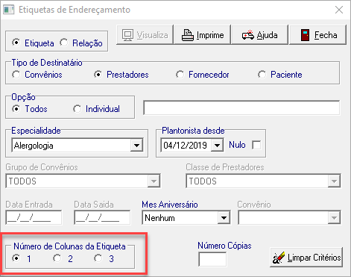
Task: Click the Nenhum month value
Action: (159, 218)
